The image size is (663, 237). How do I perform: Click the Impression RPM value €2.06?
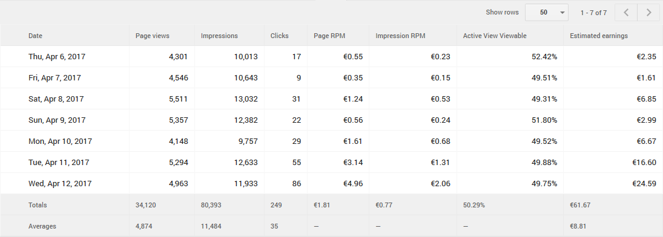pos(440,183)
